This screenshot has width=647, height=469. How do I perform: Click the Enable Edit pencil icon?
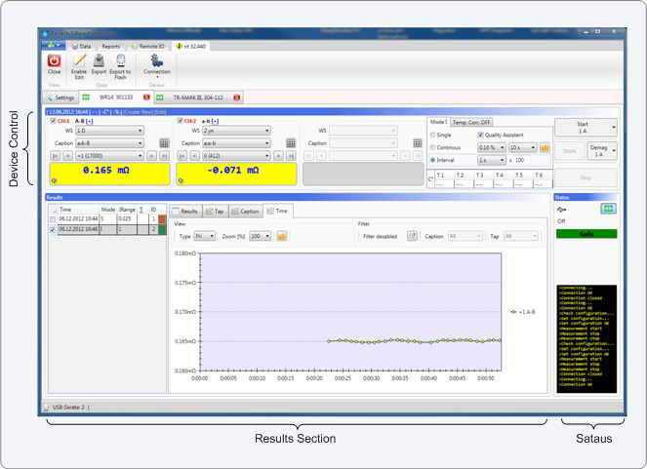tap(79, 61)
